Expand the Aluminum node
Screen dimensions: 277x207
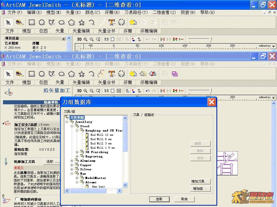[x=72, y=161]
